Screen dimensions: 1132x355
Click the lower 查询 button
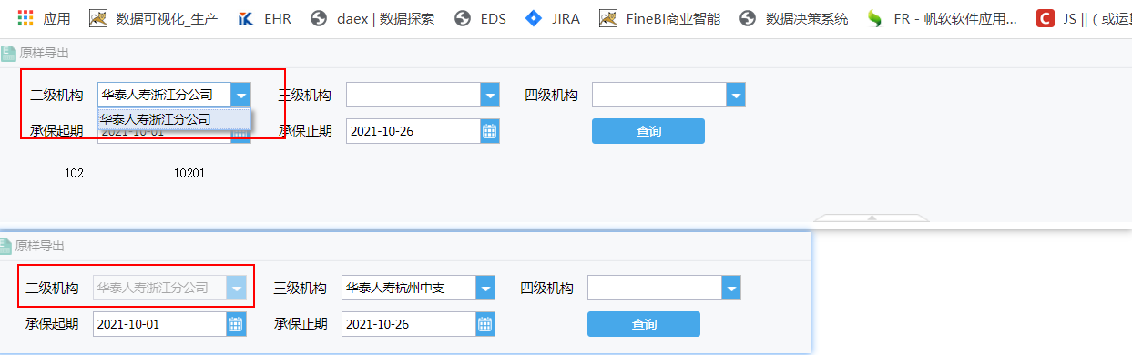click(644, 324)
